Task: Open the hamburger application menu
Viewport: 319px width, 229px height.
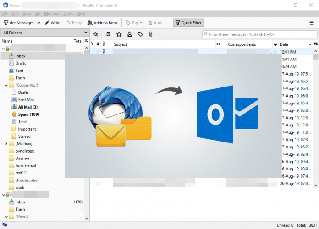Action: [312, 23]
